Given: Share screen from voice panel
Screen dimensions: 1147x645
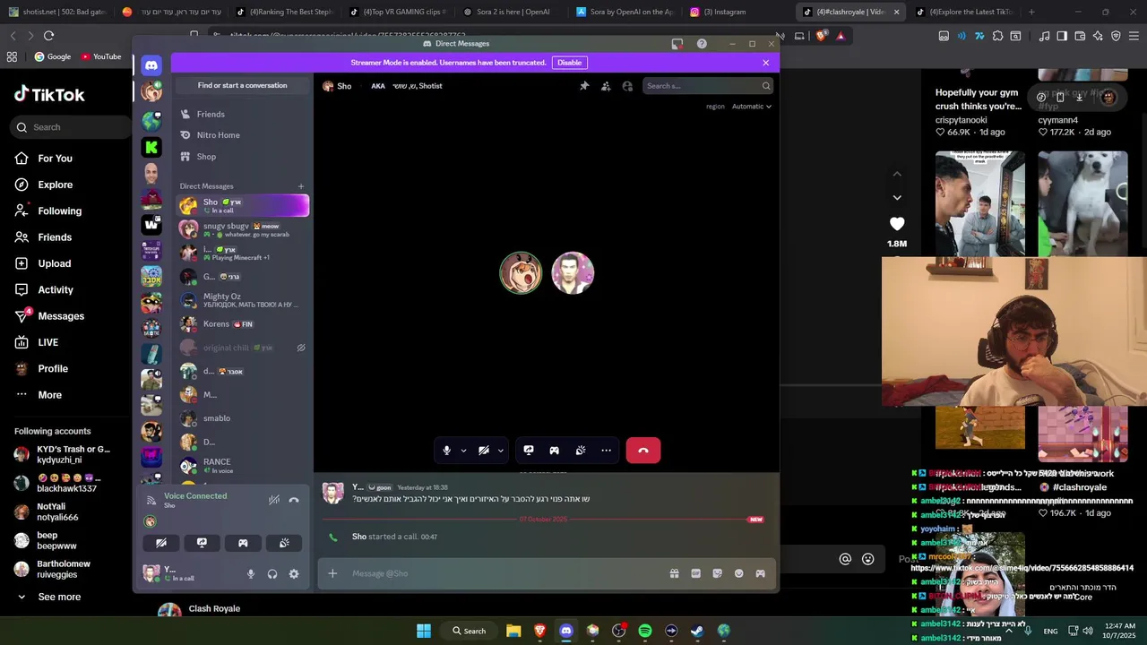Looking at the screenshot, I should (202, 543).
